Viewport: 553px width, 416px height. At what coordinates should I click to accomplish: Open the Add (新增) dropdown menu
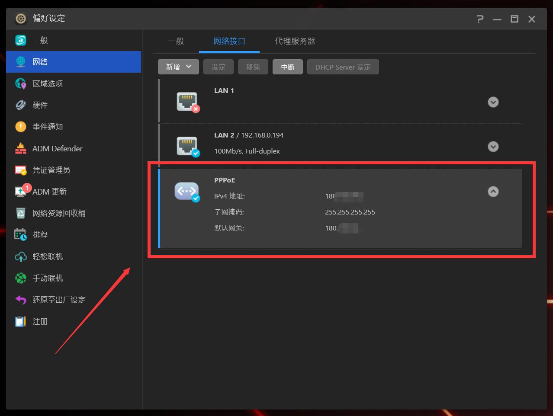click(178, 67)
